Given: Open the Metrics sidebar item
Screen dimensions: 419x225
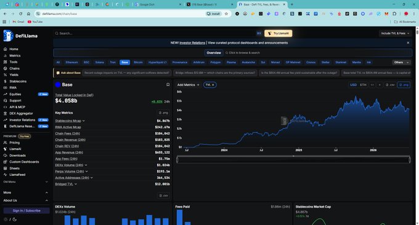Looking at the screenshot, I should click(12, 55).
